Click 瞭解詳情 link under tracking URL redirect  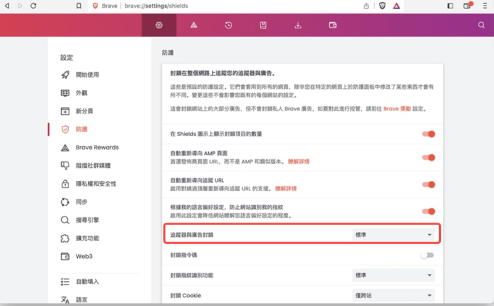(286, 189)
